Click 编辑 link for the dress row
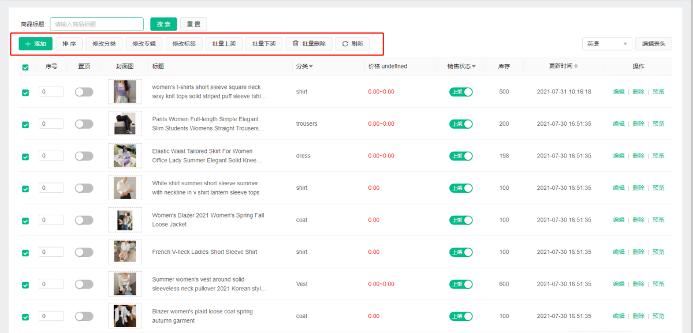This screenshot has width=693, height=333. coord(619,156)
